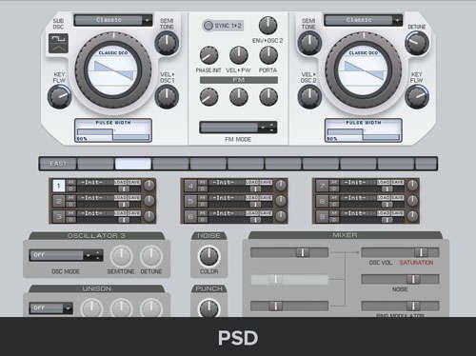Select preset slot 4 number button

pyautogui.click(x=190, y=186)
